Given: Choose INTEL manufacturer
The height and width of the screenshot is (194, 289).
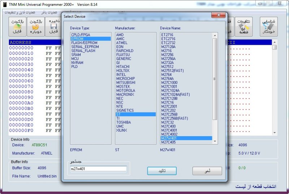Looking at the screenshot, I should [136, 75].
